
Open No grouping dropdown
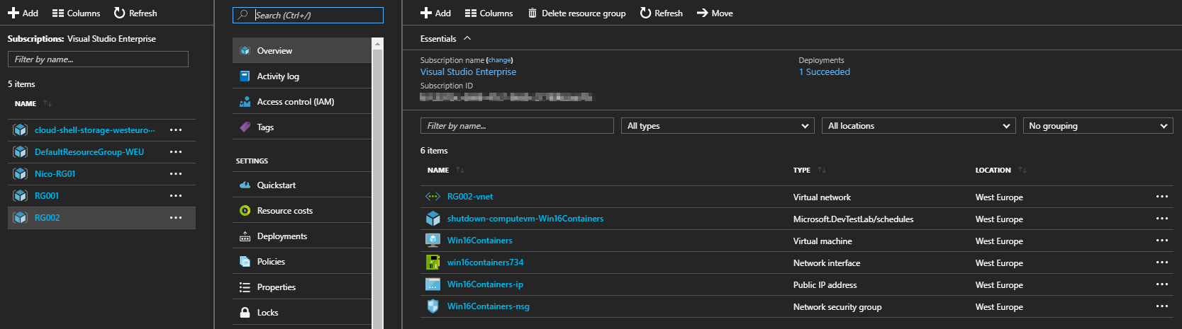[x=1098, y=126]
